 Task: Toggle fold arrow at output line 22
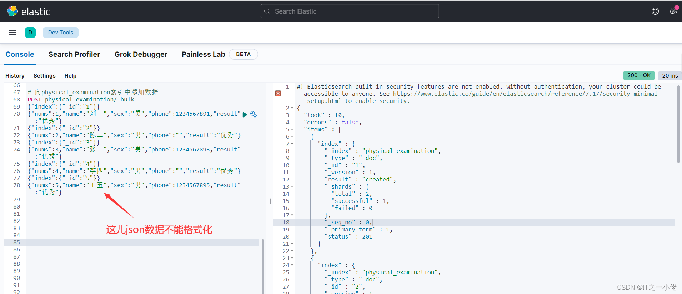pos(292,251)
